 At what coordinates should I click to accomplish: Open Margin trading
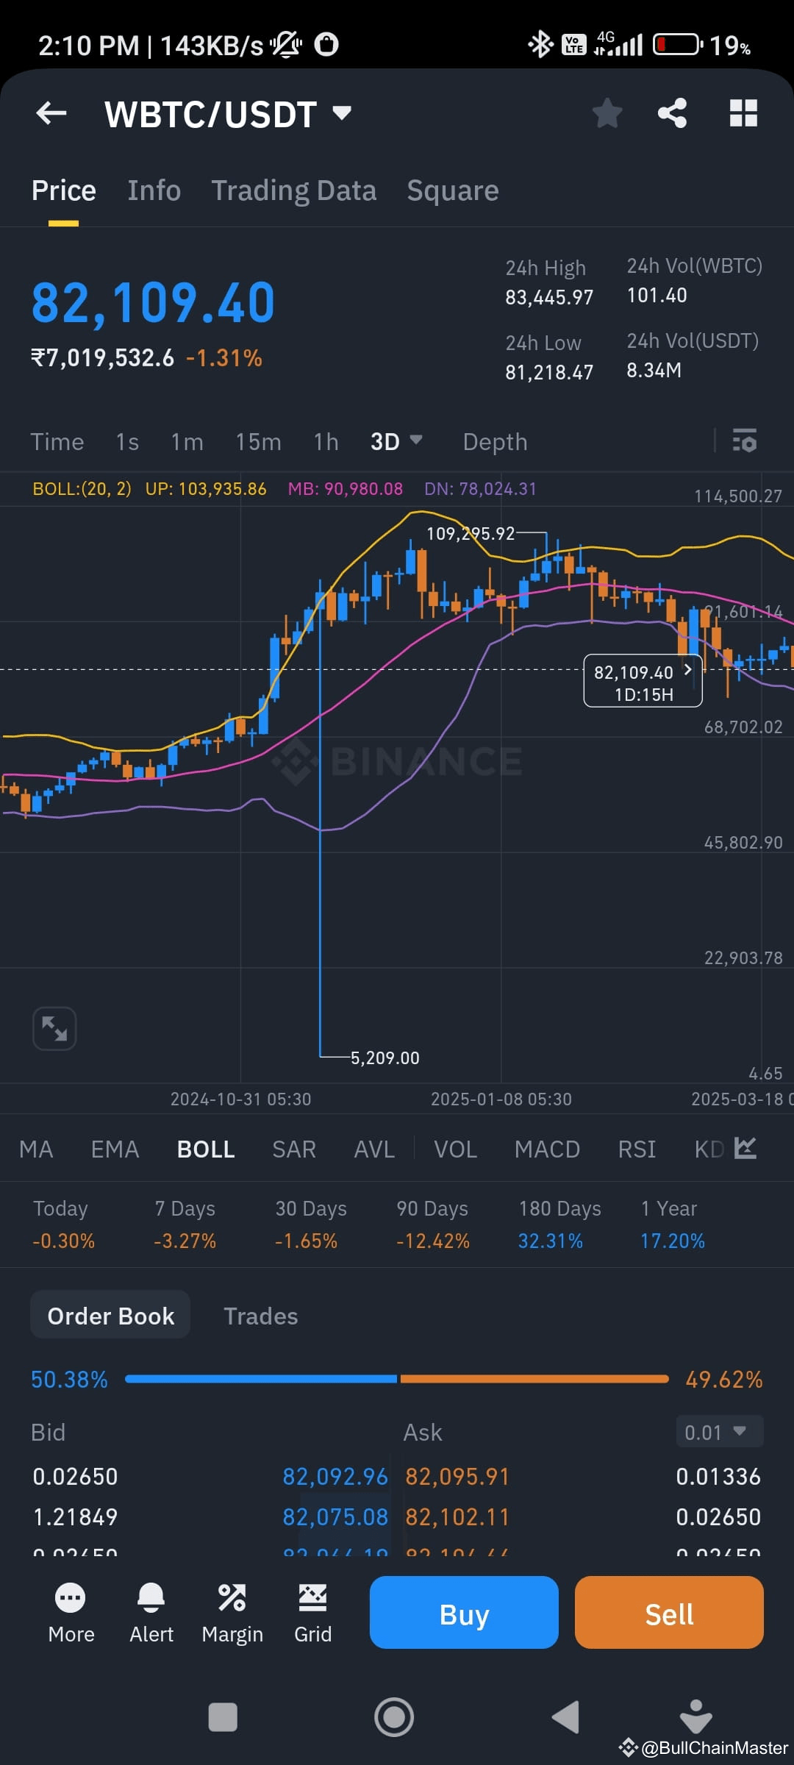pyautogui.click(x=232, y=1613)
